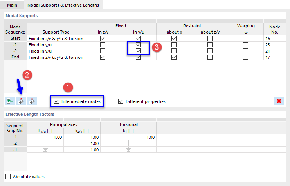Screen dimensions: 290x186
Task: Select the Nodal Supports & Effective Lengths tab
Action: tap(63, 5)
